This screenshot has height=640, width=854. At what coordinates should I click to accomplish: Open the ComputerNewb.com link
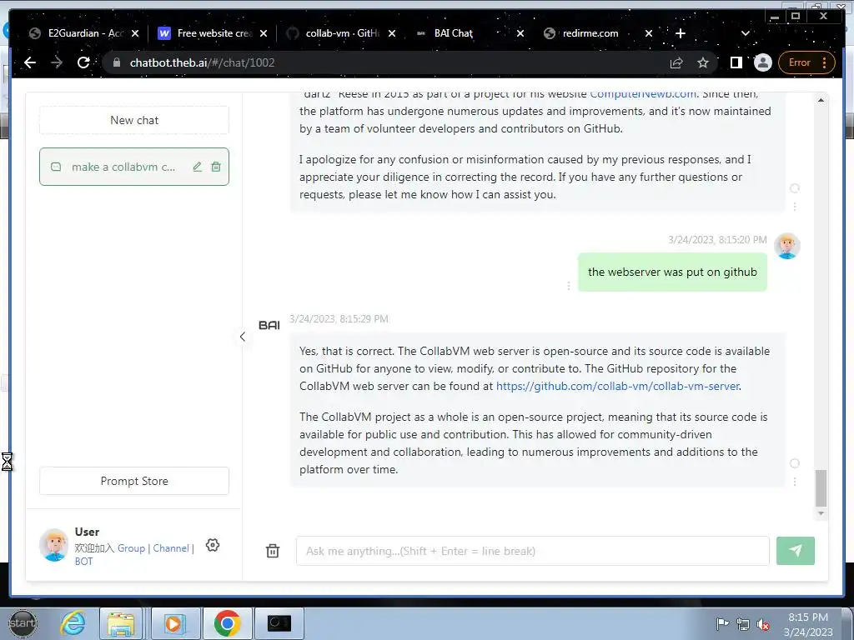coord(643,94)
